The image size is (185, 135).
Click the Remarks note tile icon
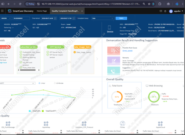click(x=114, y=61)
